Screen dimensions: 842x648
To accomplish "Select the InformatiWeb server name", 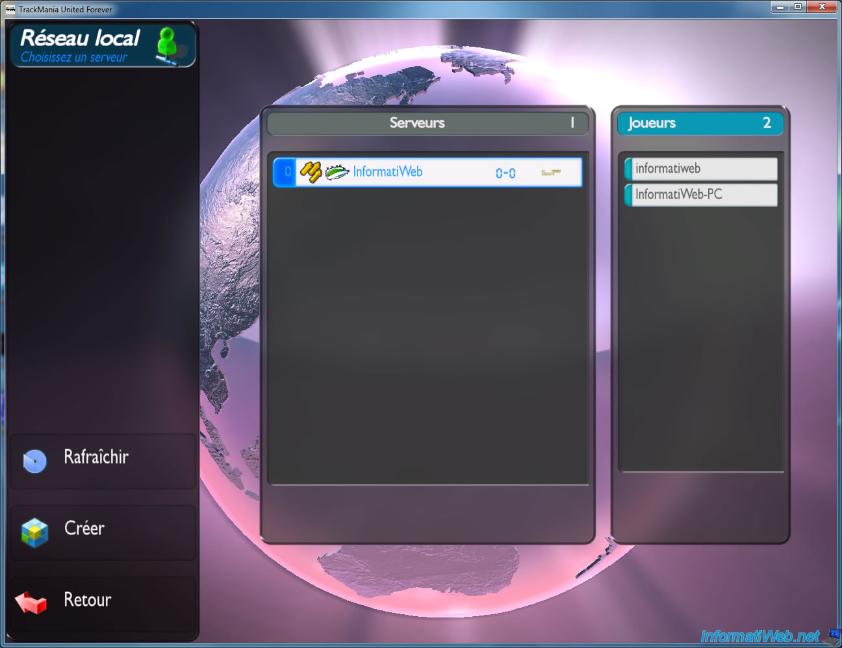I will 388,172.
